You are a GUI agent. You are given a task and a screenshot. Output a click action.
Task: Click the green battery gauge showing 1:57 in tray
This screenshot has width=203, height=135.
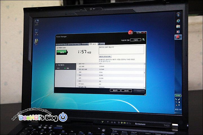coord(178,96)
